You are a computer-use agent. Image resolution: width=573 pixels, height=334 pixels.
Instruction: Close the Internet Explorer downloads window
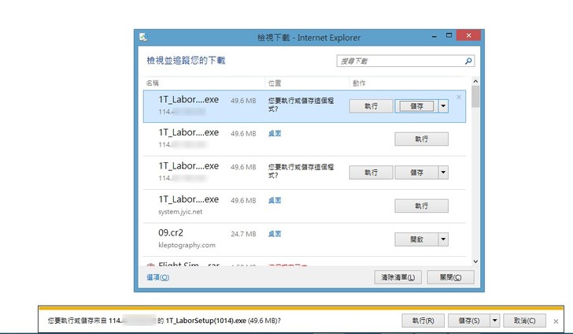(x=468, y=35)
